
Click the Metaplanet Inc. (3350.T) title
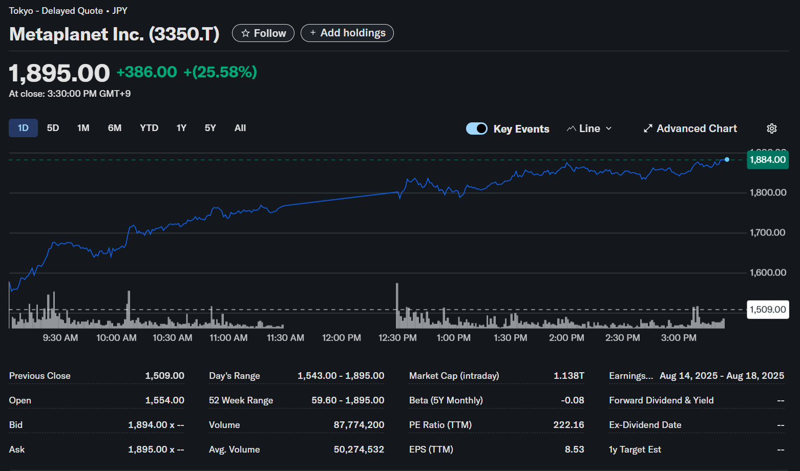click(114, 34)
